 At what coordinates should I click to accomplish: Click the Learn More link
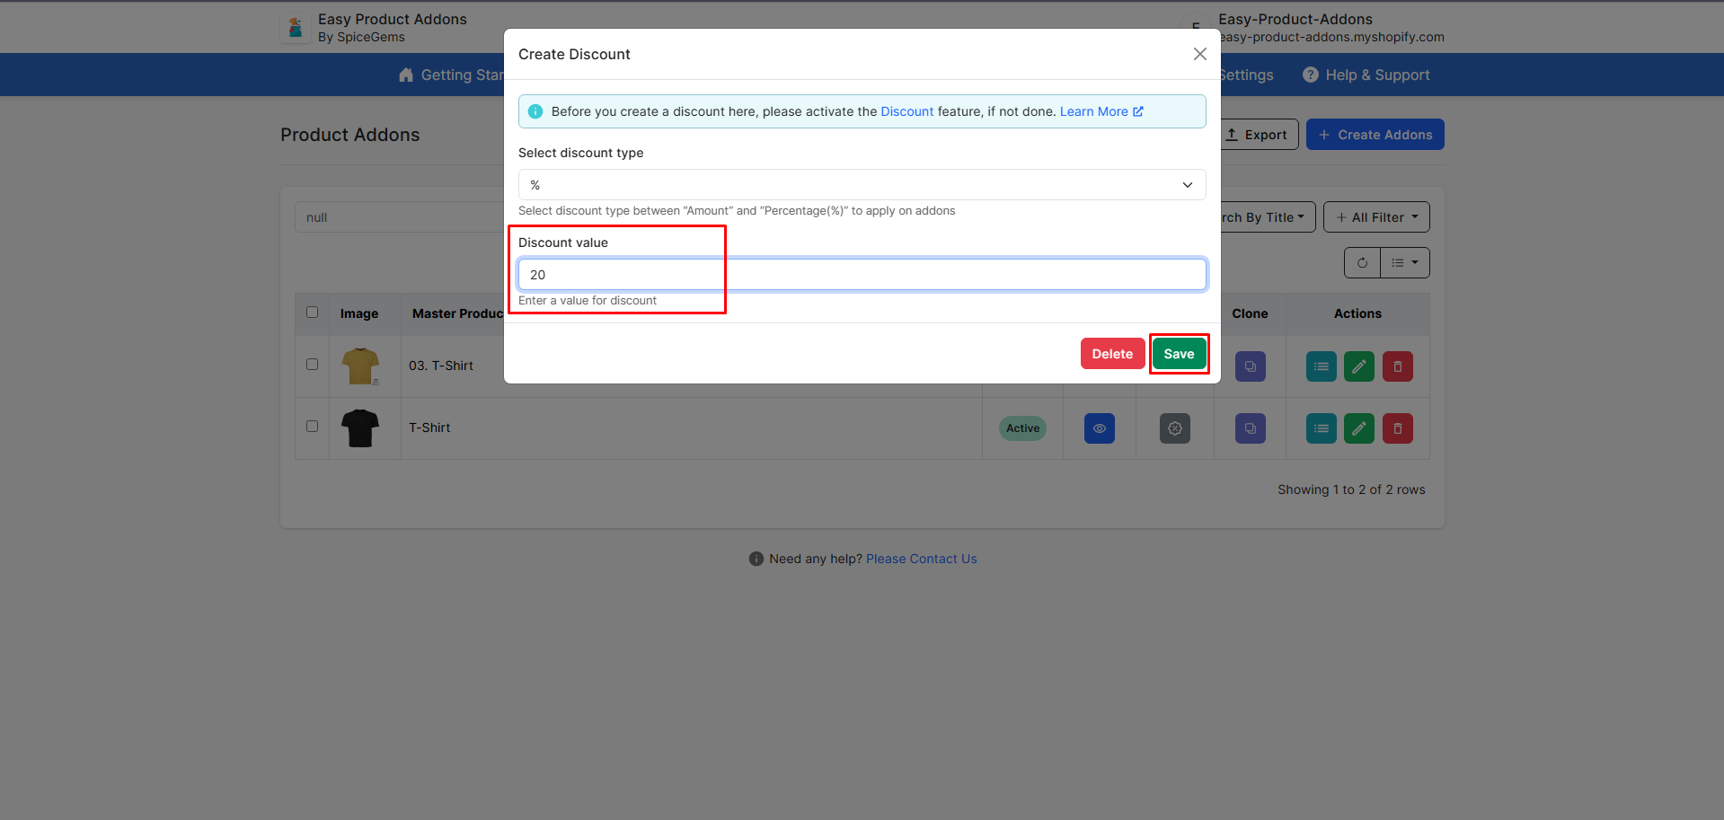pyautogui.click(x=1101, y=111)
